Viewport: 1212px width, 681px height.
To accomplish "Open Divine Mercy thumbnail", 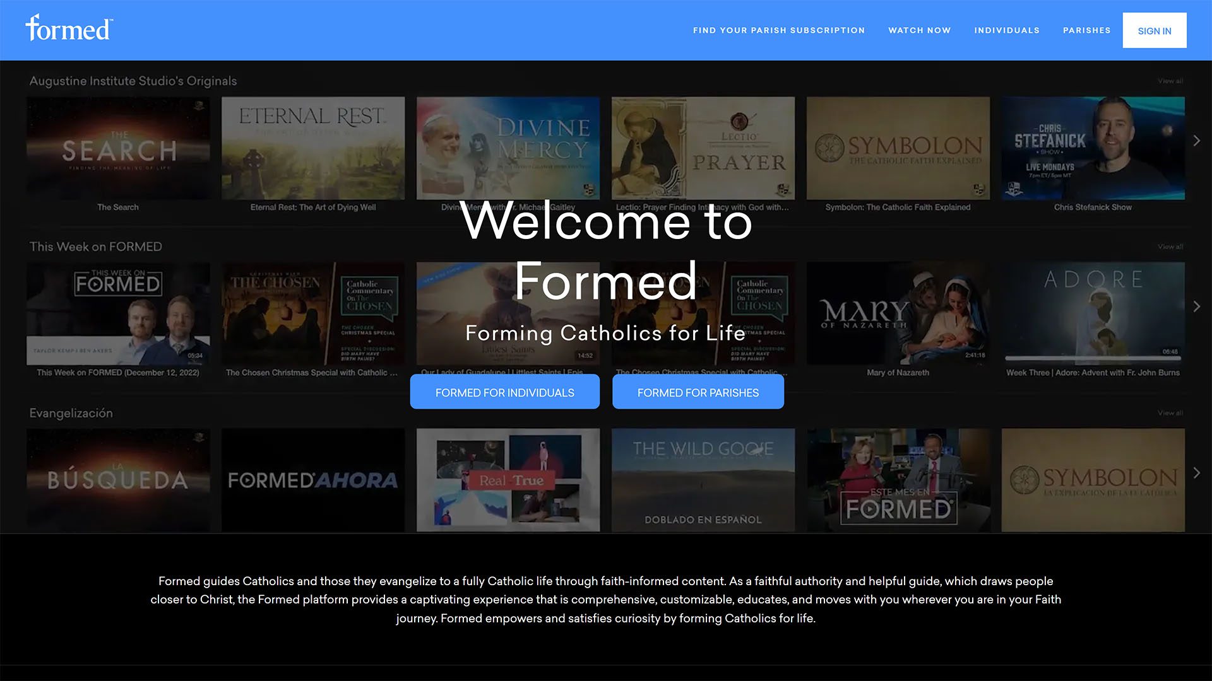I will [x=508, y=148].
